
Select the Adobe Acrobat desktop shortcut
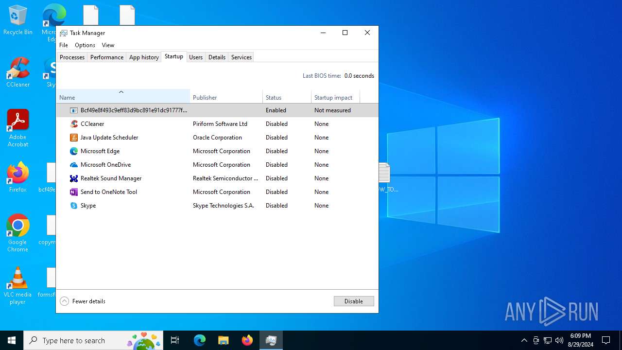18,128
